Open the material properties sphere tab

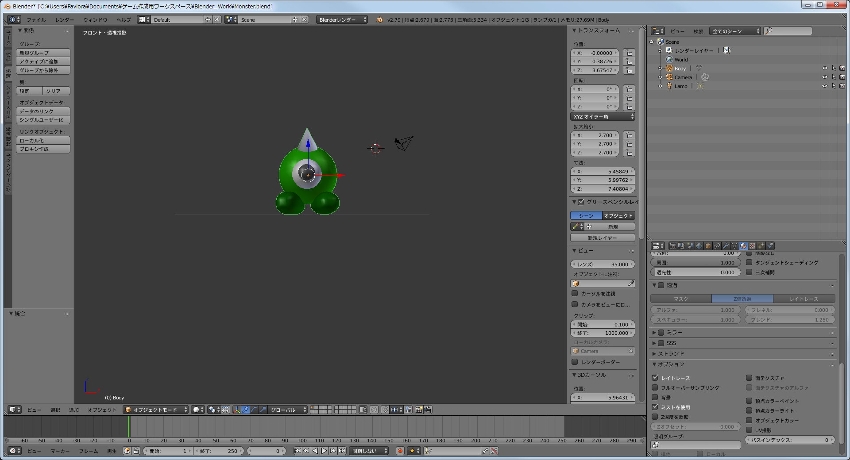click(743, 246)
